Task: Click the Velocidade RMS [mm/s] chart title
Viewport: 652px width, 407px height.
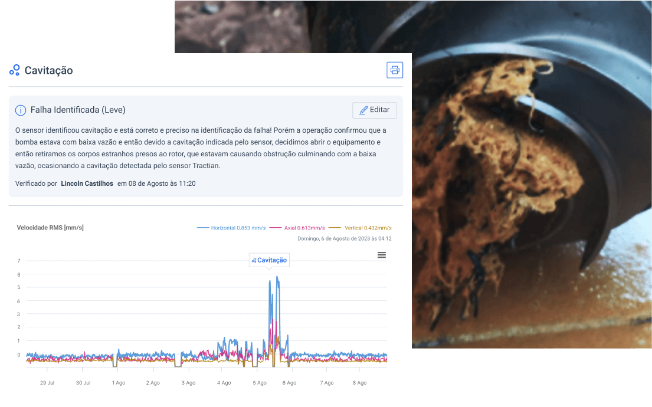Action: (x=50, y=228)
